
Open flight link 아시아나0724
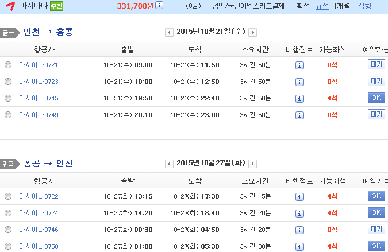[39, 213]
